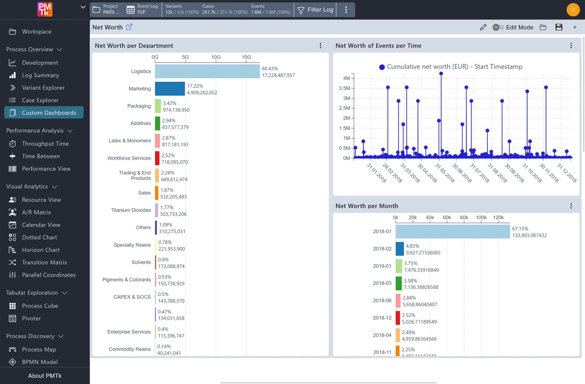Click the user avatar D
The width and height of the screenshot is (585, 384).
[x=573, y=10]
